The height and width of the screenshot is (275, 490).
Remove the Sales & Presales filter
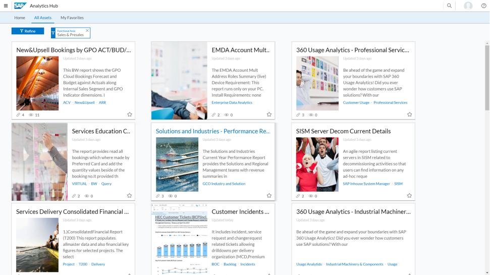(87, 31)
